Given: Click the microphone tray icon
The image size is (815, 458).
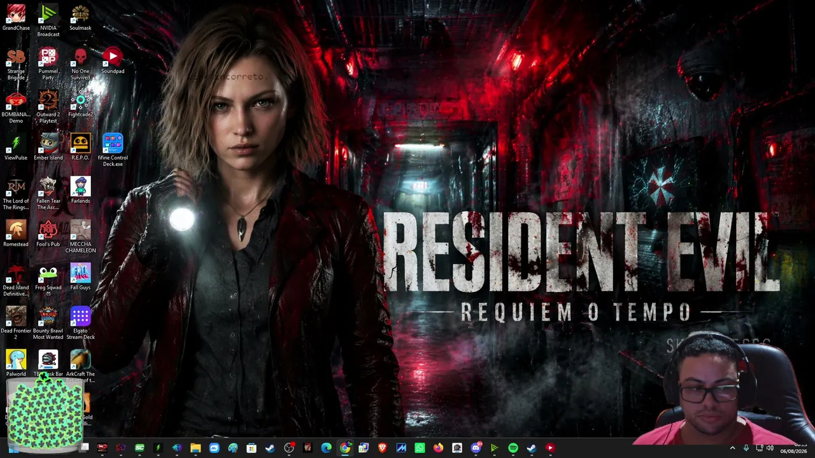Looking at the screenshot, I should (x=746, y=448).
